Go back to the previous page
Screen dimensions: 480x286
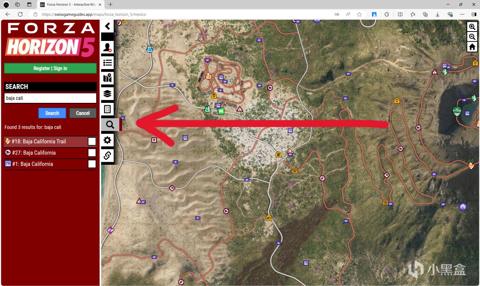point(8,14)
